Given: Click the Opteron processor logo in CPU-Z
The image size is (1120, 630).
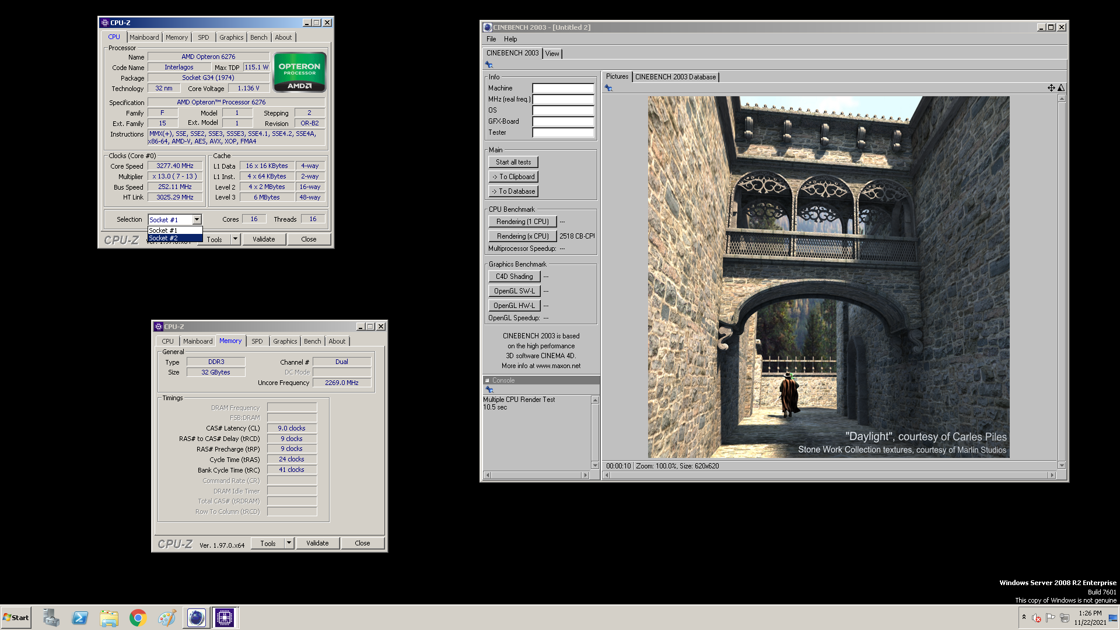Looking at the screenshot, I should click(299, 72).
